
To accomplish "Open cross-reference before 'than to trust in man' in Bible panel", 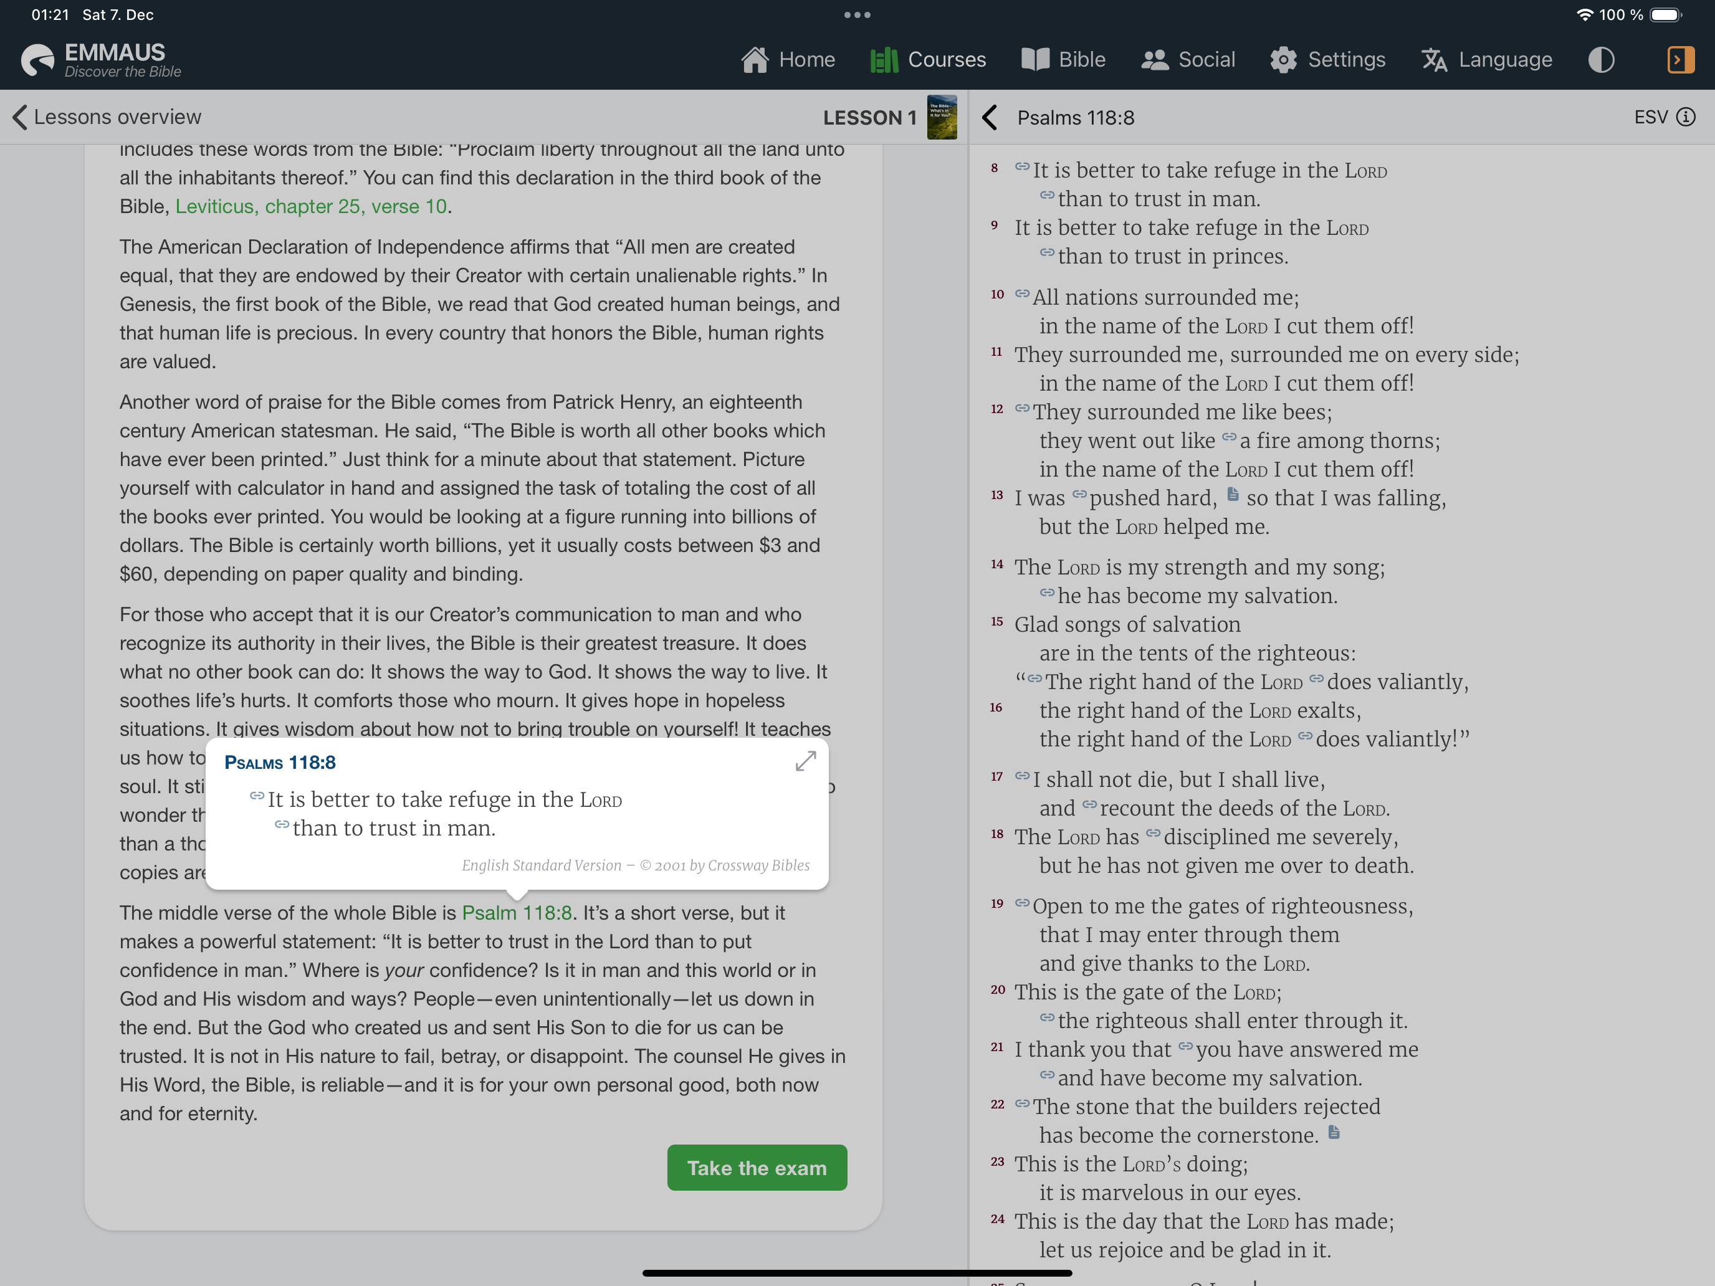I will click(1048, 196).
